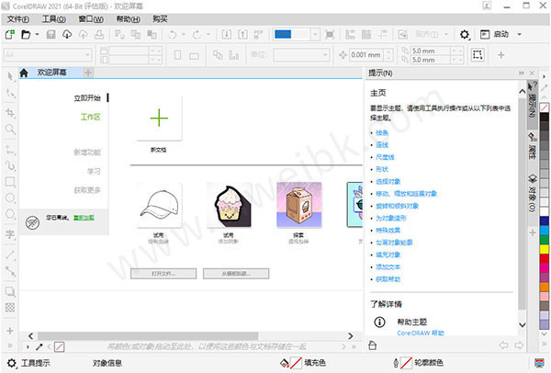Expand the toolbox overflow chevrons at bottom
This screenshot has height=373, width=551.
pos(10,345)
